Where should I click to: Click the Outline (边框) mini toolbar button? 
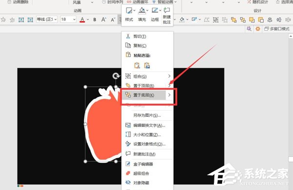coord(155,14)
